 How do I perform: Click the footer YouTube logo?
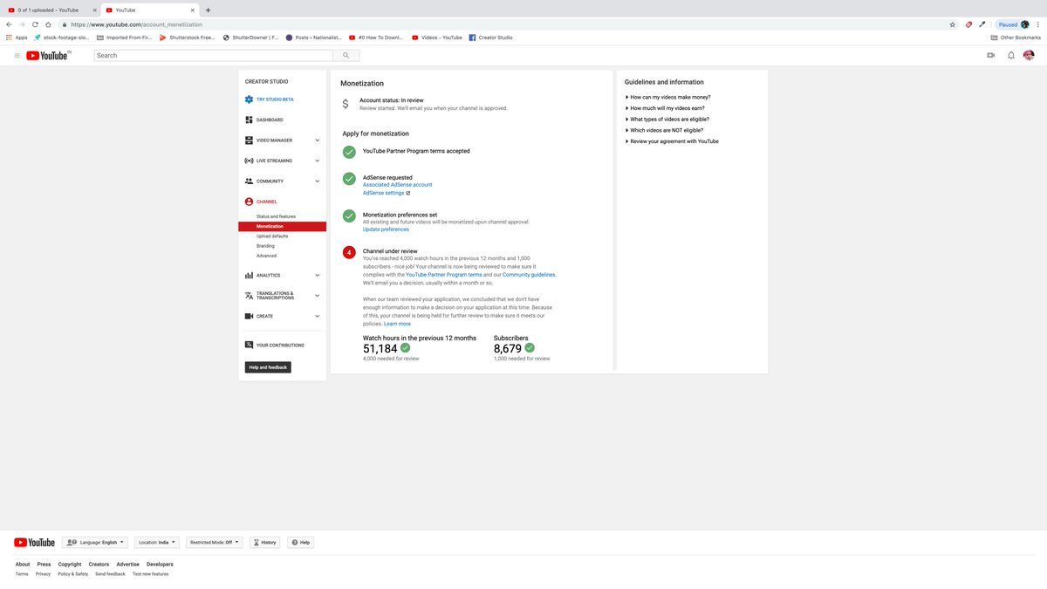(34, 542)
